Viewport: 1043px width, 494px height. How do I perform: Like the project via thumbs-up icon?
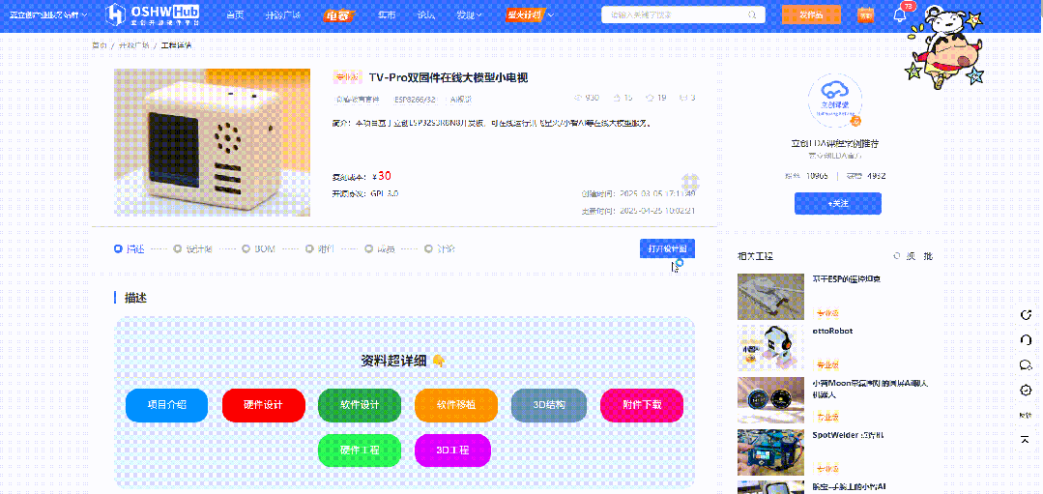pos(618,98)
